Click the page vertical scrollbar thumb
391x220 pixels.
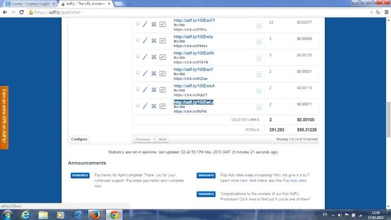(x=389, y=119)
